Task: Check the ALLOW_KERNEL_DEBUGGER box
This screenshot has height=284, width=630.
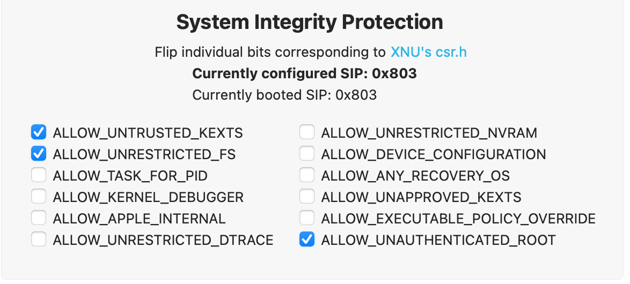Action: pos(38,197)
